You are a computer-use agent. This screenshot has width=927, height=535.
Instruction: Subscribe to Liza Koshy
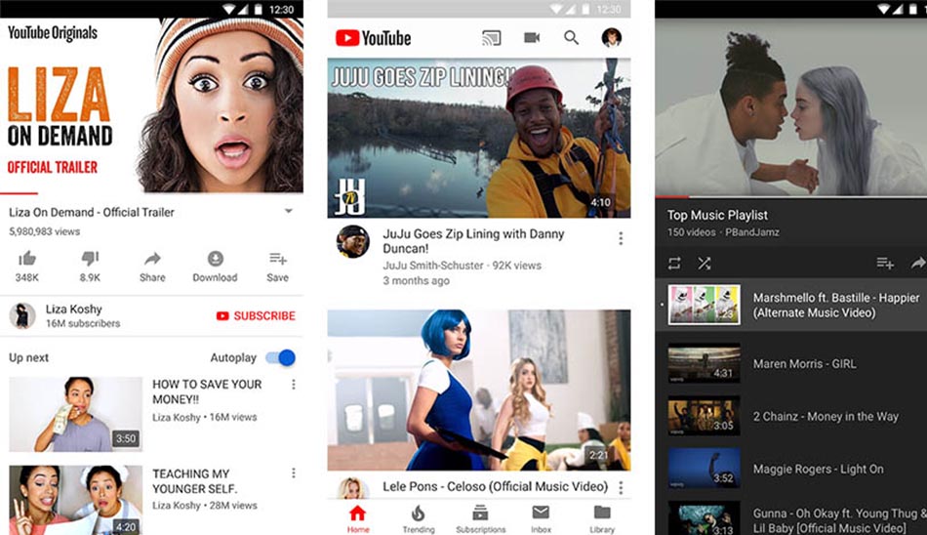256,316
